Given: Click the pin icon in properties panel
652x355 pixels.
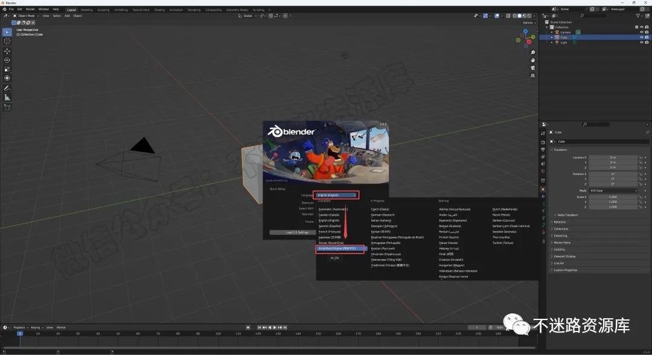Looking at the screenshot, I should click(x=647, y=132).
